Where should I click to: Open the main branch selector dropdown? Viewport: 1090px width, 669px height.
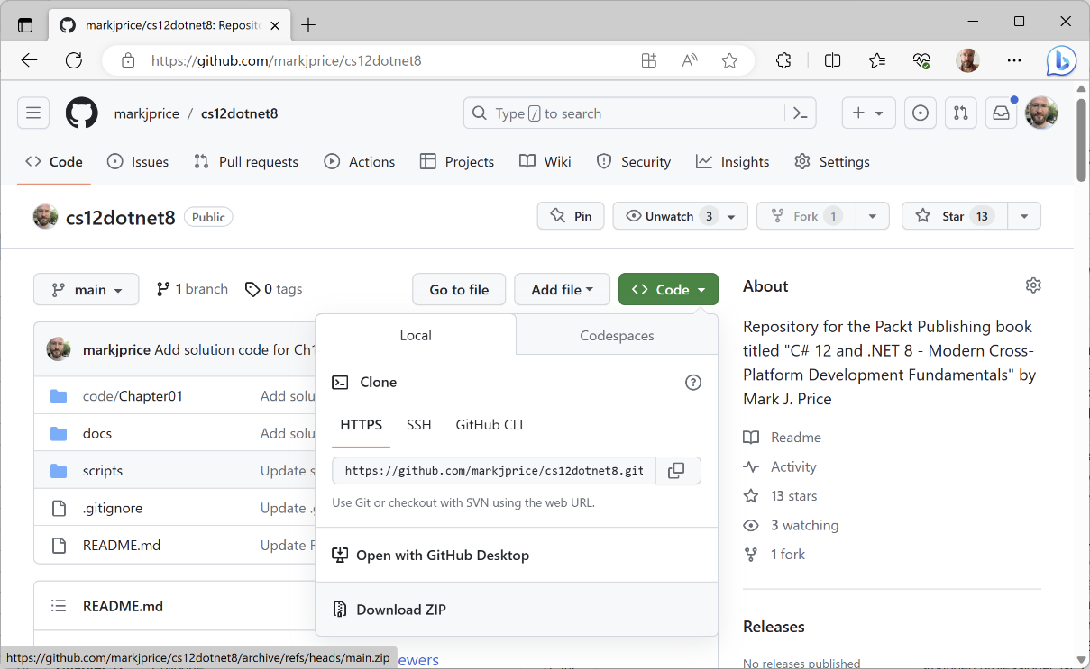coord(87,289)
